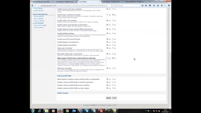Screen dimensions: 201x113
Task: Open the Windows Start menu orb
Action: coord(33,111)
